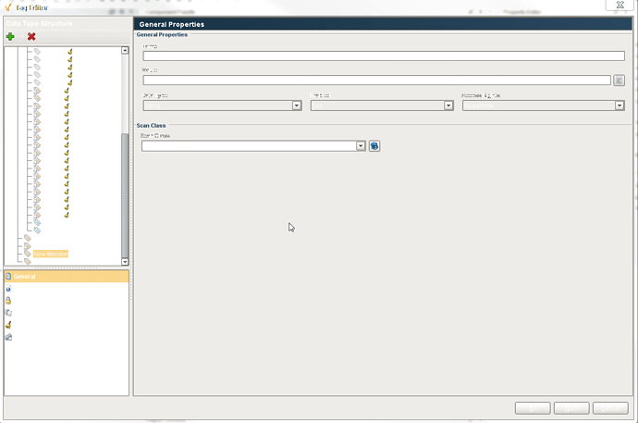Click the second text field with edit button
Viewport: 638px width, 423px height.
(x=376, y=81)
